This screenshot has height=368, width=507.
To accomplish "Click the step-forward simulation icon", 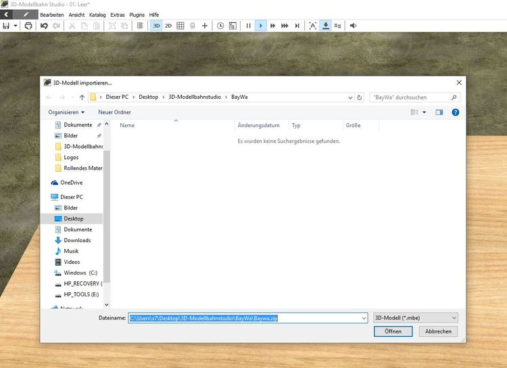I will [297, 26].
